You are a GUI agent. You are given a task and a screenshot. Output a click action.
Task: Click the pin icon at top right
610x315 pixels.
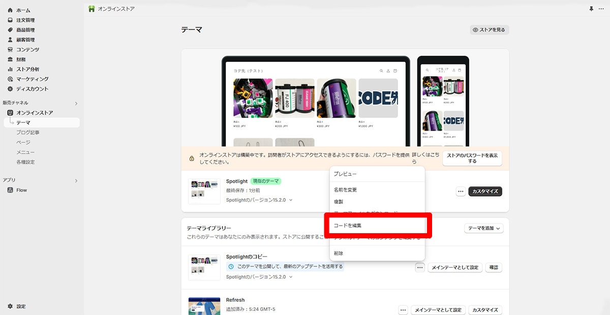click(x=591, y=9)
